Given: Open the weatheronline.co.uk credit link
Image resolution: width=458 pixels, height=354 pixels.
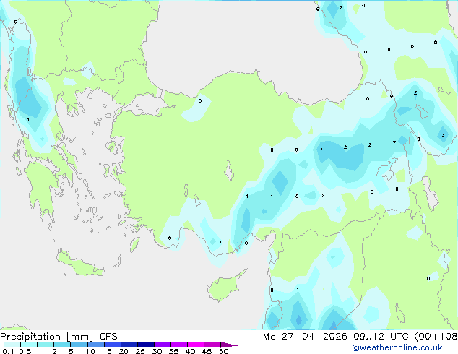Looking at the screenshot, I should (397, 347).
